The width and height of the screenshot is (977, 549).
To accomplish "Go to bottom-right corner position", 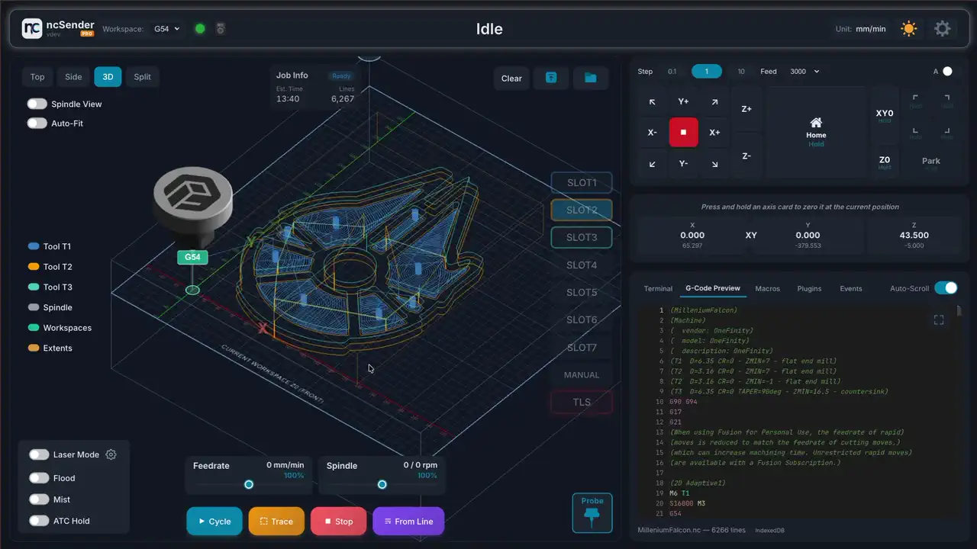I will pyautogui.click(x=946, y=133).
